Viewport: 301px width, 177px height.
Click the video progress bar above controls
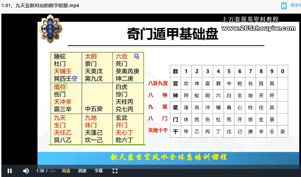point(150,166)
